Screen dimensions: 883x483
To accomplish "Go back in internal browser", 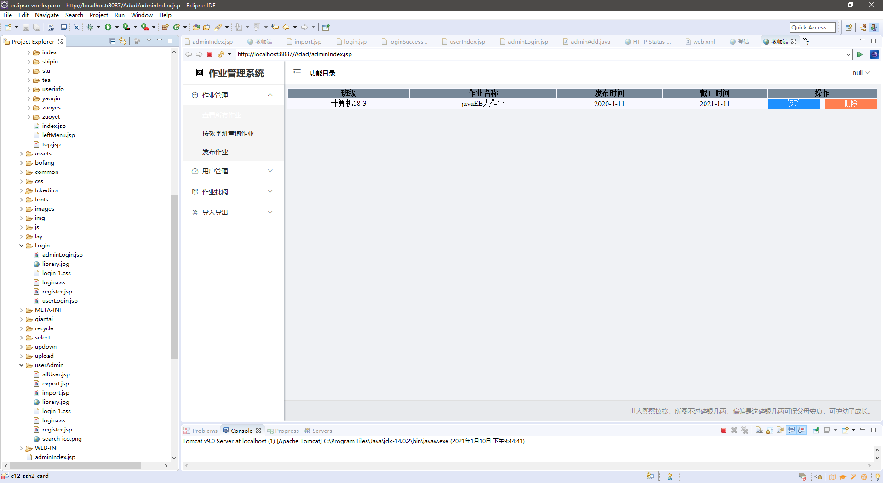I will [189, 54].
